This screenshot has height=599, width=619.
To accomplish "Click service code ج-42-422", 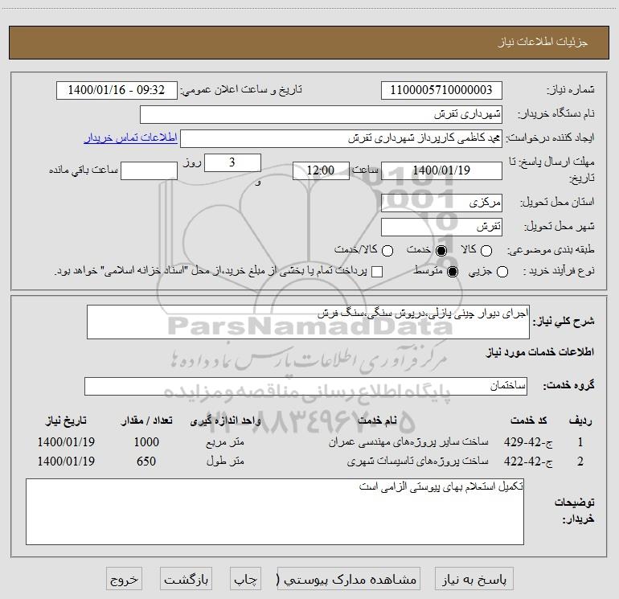I will (528, 462).
